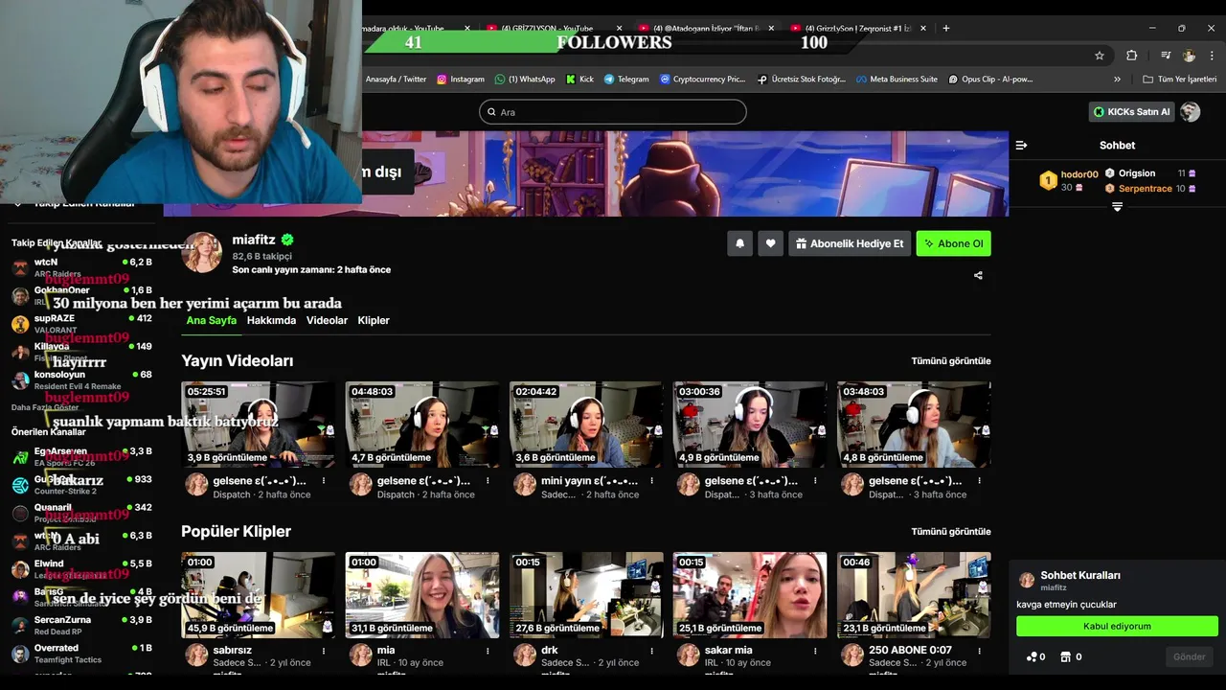Open the 04:48:03 stream video thumbnail
The image size is (1226, 690).
click(421, 425)
